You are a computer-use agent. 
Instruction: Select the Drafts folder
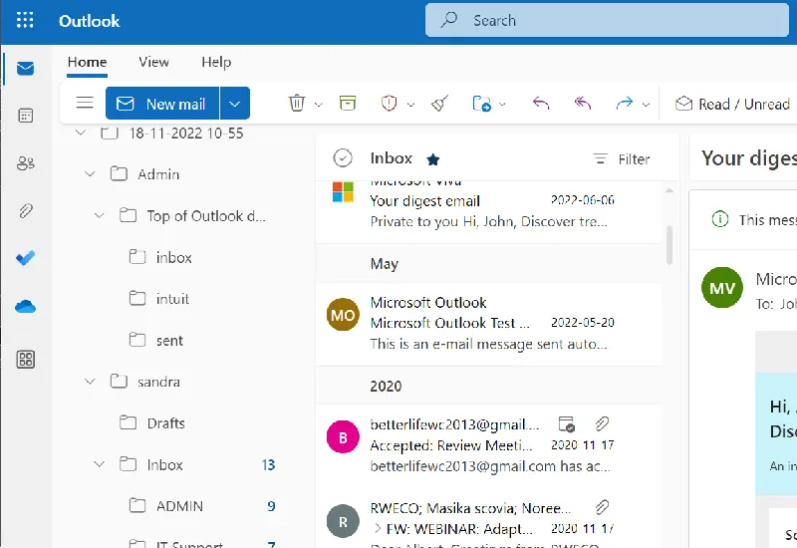pos(165,422)
